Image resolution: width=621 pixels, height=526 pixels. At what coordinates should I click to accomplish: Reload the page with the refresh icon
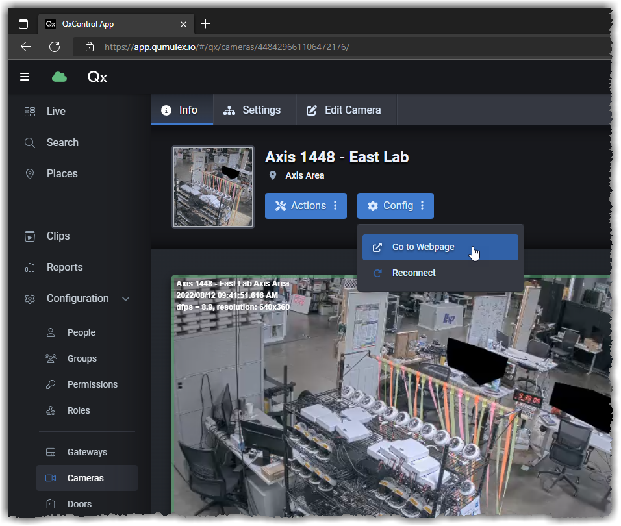55,47
